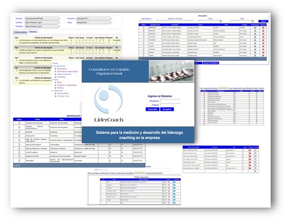The width and height of the screenshot is (290, 220).
Task: Click the green evaluadores icon in the first Evaluados row
Action: click(255, 28)
